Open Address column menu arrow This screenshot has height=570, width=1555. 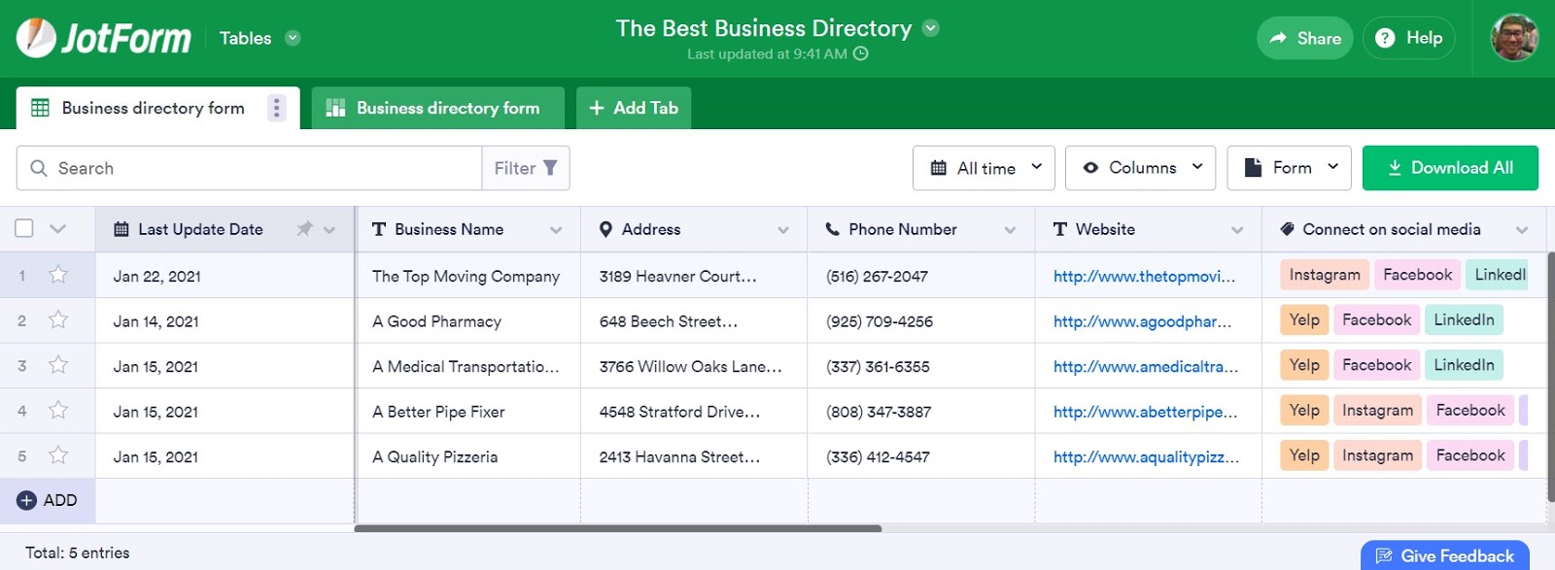[x=783, y=230]
